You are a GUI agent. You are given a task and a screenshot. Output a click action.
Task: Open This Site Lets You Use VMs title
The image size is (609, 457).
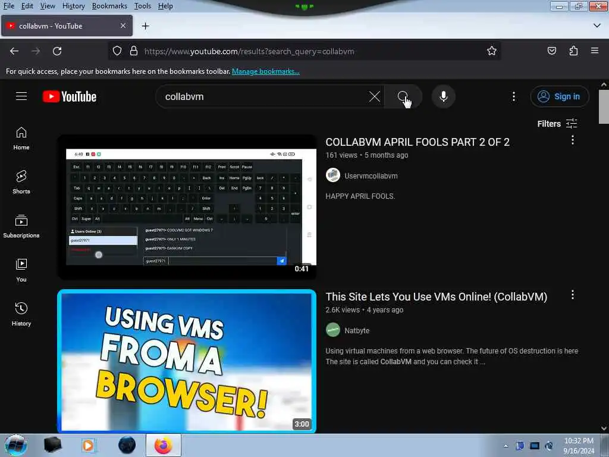pos(436,297)
